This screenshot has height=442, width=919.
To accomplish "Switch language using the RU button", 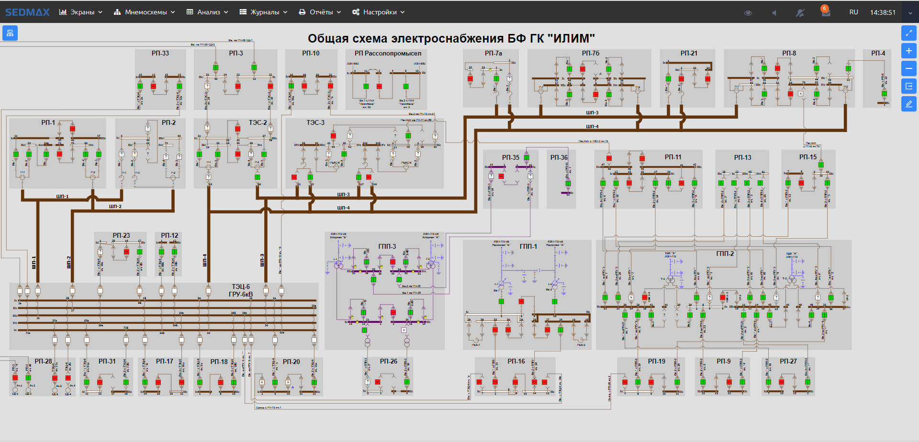I will [x=853, y=12].
